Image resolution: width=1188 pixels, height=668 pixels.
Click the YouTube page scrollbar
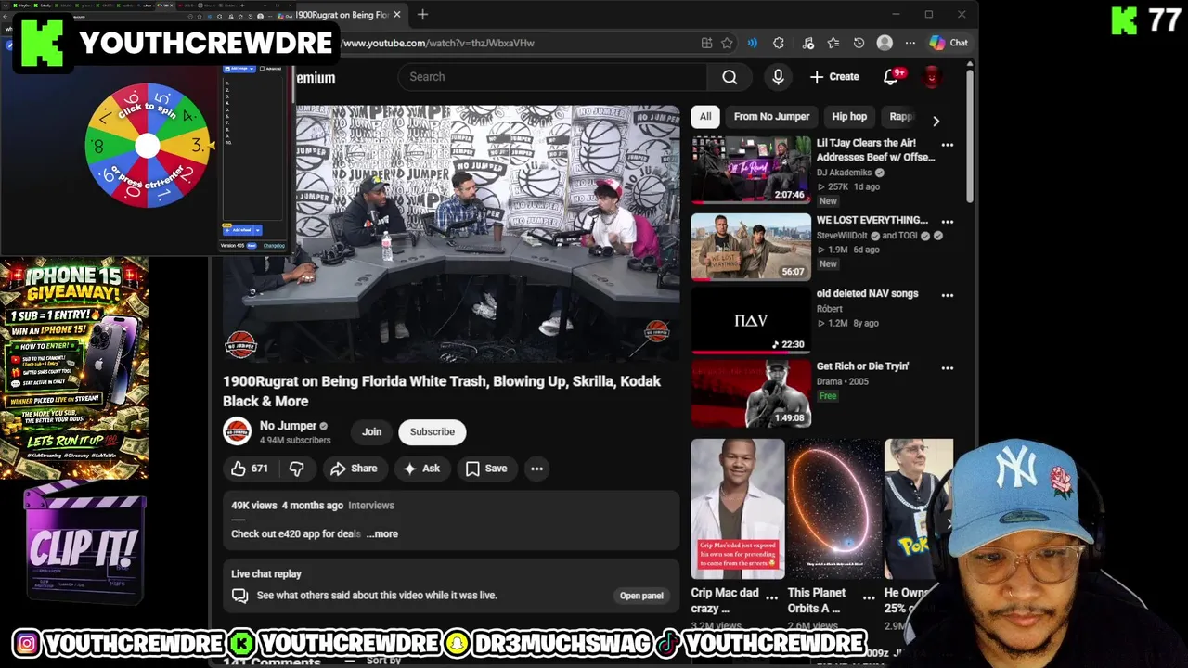pyautogui.click(x=970, y=135)
